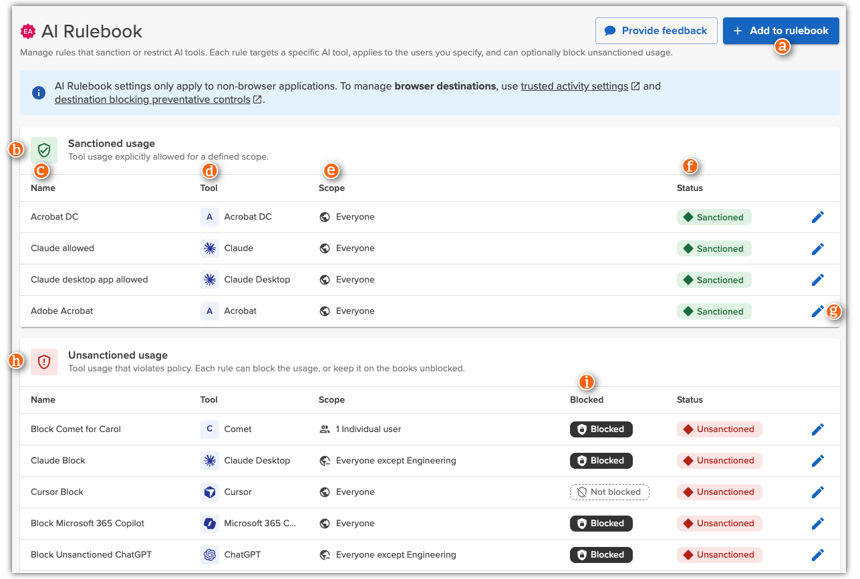This screenshot has height=579, width=860.
Task: Edit the Claude allowed rule pencil icon
Action: (x=818, y=248)
